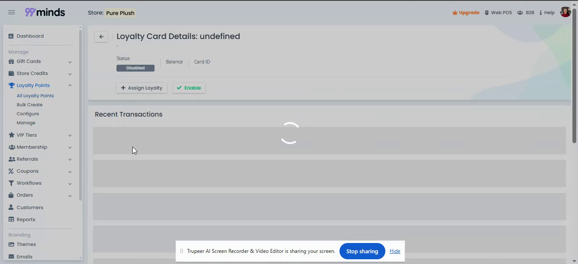This screenshot has height=264, width=578.
Task: Expand the Orders chevron
Action: point(70,195)
